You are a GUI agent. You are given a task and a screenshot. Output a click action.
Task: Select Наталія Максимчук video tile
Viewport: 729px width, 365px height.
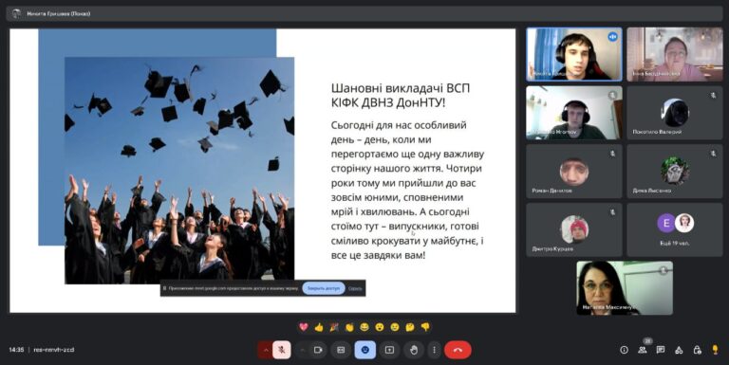[x=625, y=288]
